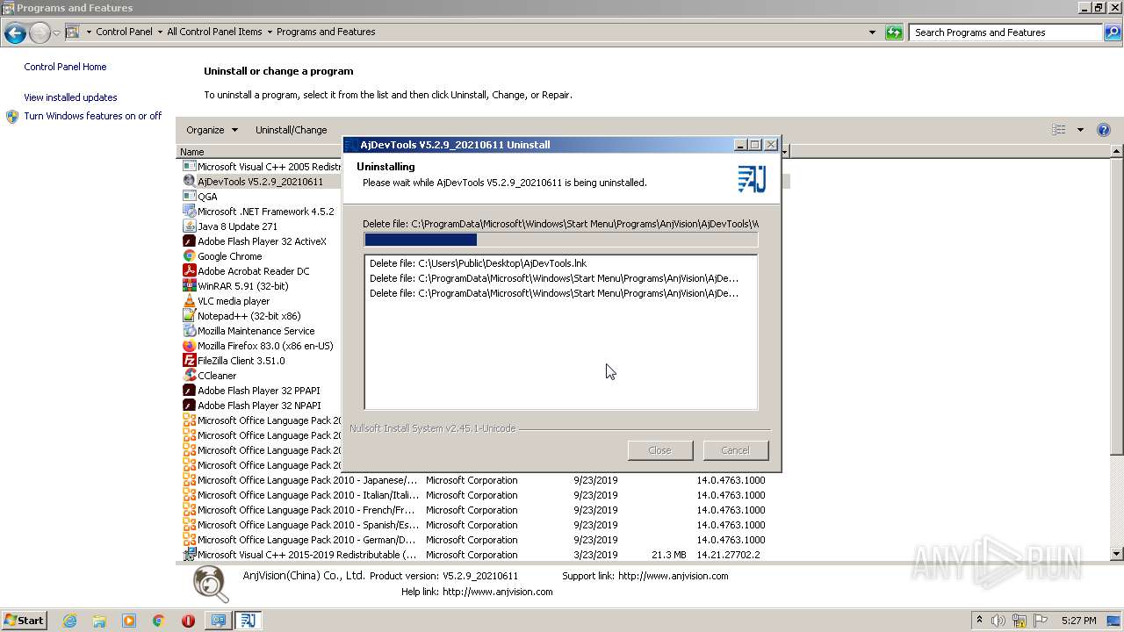Open Control Panel Home link
1124x632 pixels.
pyautogui.click(x=65, y=67)
